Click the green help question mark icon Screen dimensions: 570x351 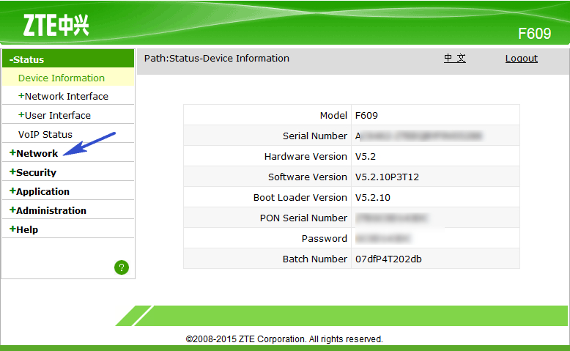pyautogui.click(x=122, y=267)
